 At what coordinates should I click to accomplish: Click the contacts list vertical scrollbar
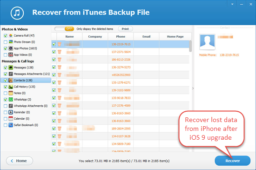pyautogui.click(x=190, y=46)
